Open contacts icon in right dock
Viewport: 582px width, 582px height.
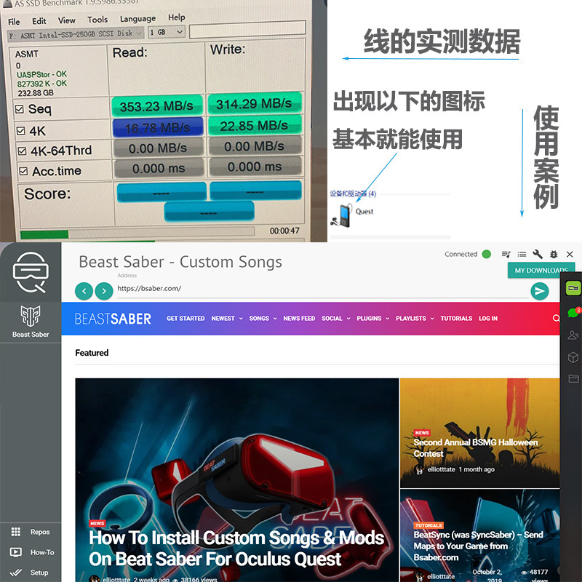(x=573, y=335)
